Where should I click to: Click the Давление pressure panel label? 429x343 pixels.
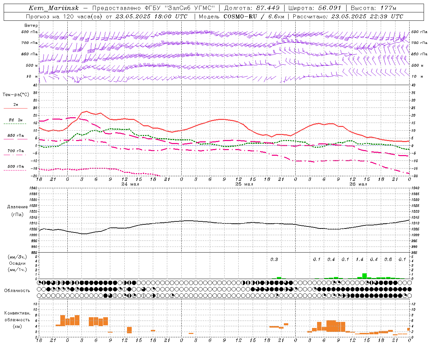point(17,207)
